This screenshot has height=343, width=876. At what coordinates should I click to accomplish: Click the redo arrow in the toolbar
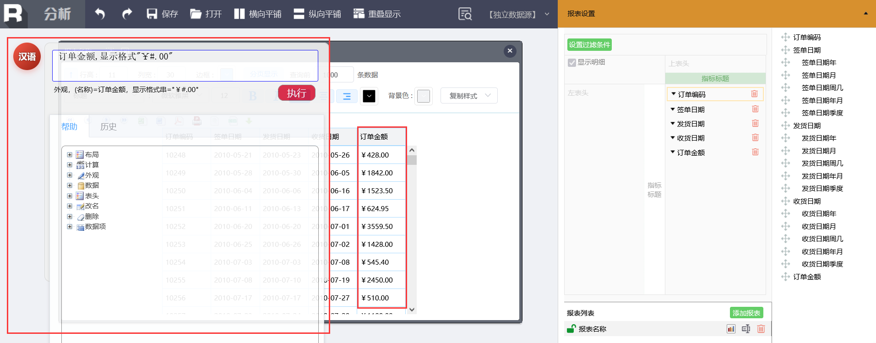127,14
